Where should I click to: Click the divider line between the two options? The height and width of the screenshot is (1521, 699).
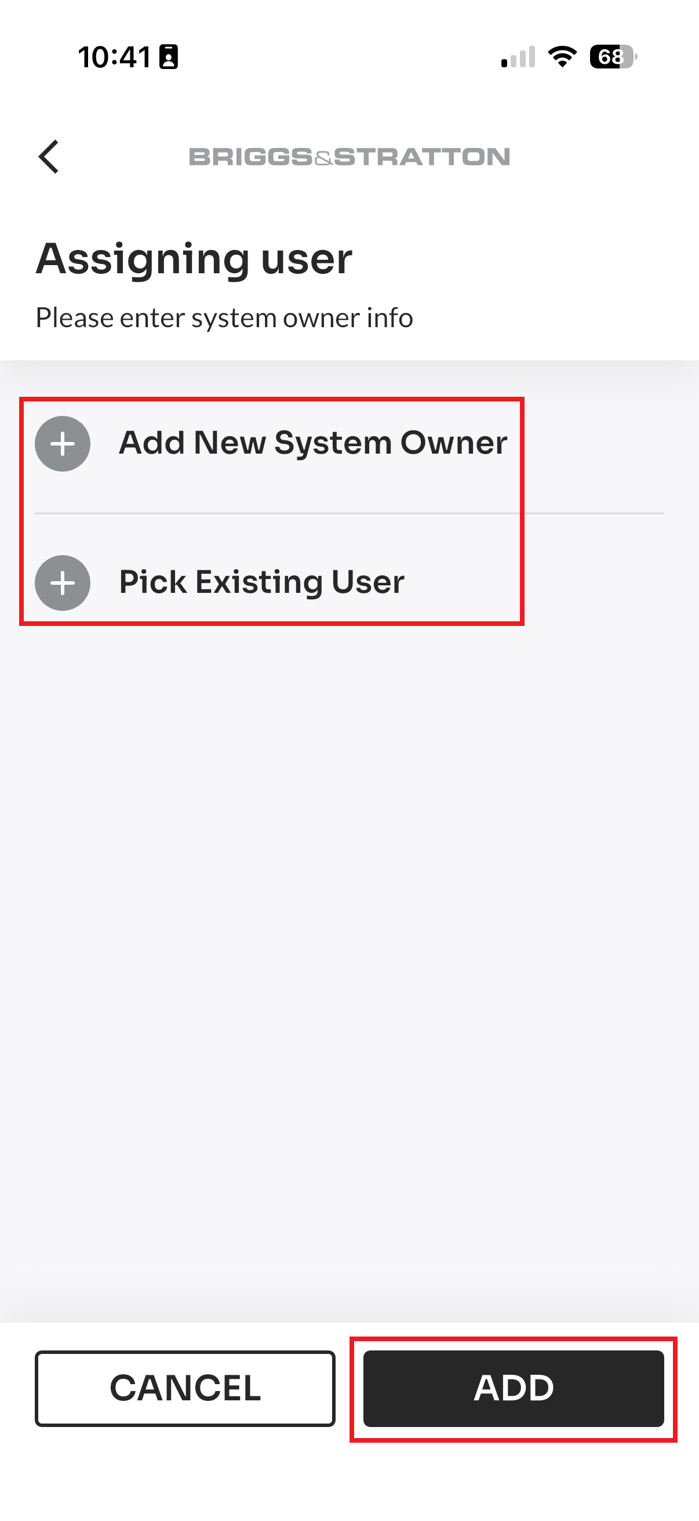[x=349, y=514]
